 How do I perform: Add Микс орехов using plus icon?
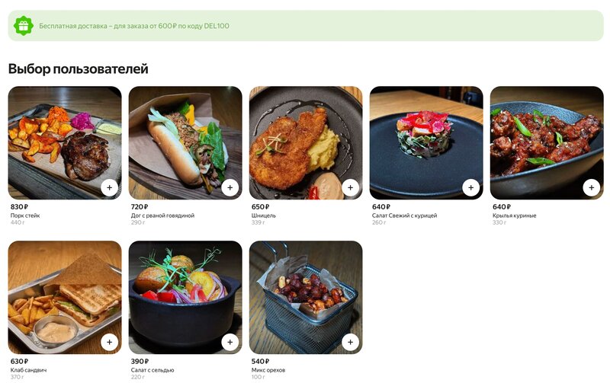tap(351, 342)
